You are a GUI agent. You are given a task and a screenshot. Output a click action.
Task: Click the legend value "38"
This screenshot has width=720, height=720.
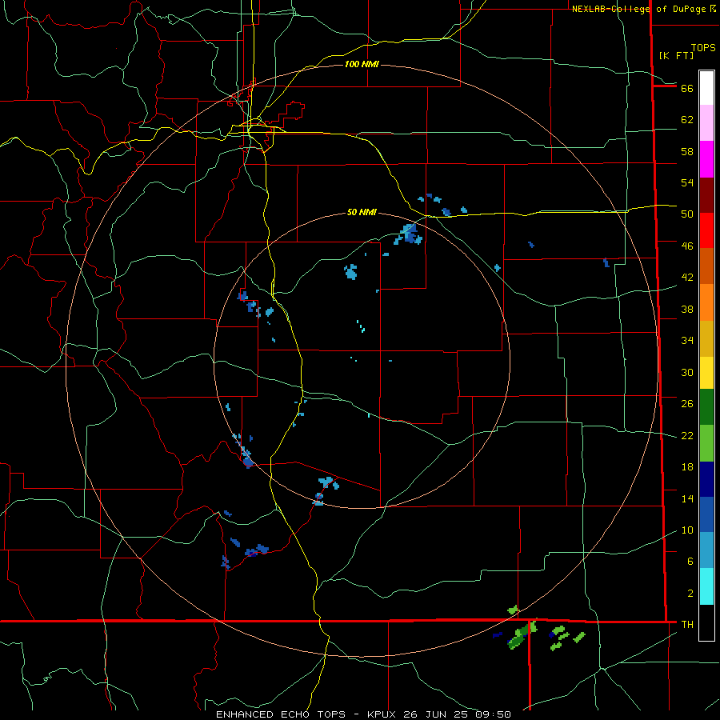pyautogui.click(x=687, y=310)
